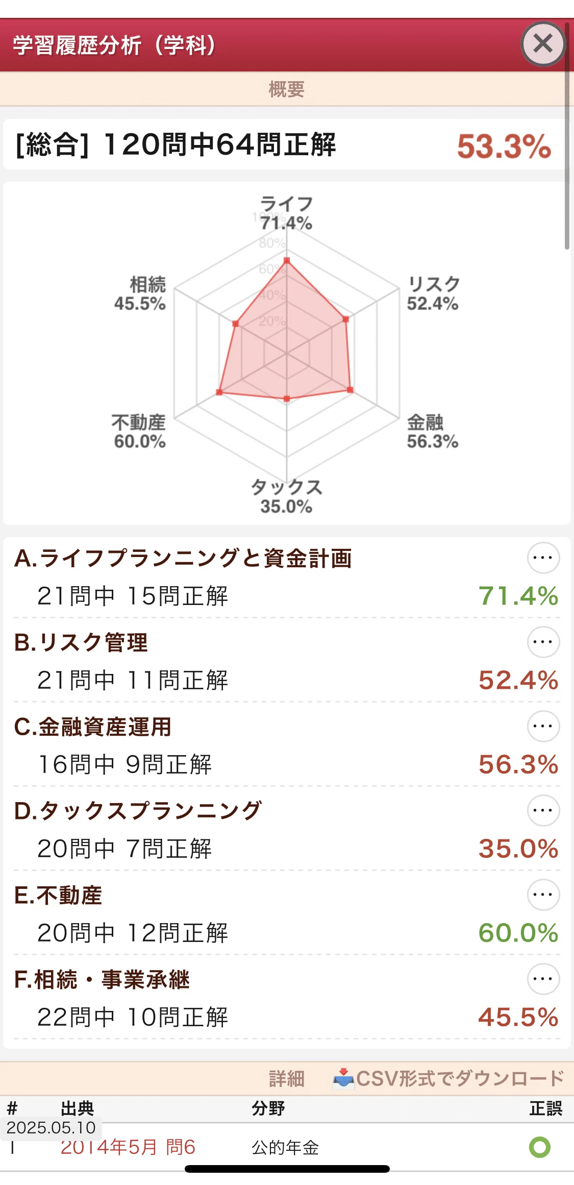Click the CSV download tray icon
574x1185 pixels.
(x=344, y=1078)
